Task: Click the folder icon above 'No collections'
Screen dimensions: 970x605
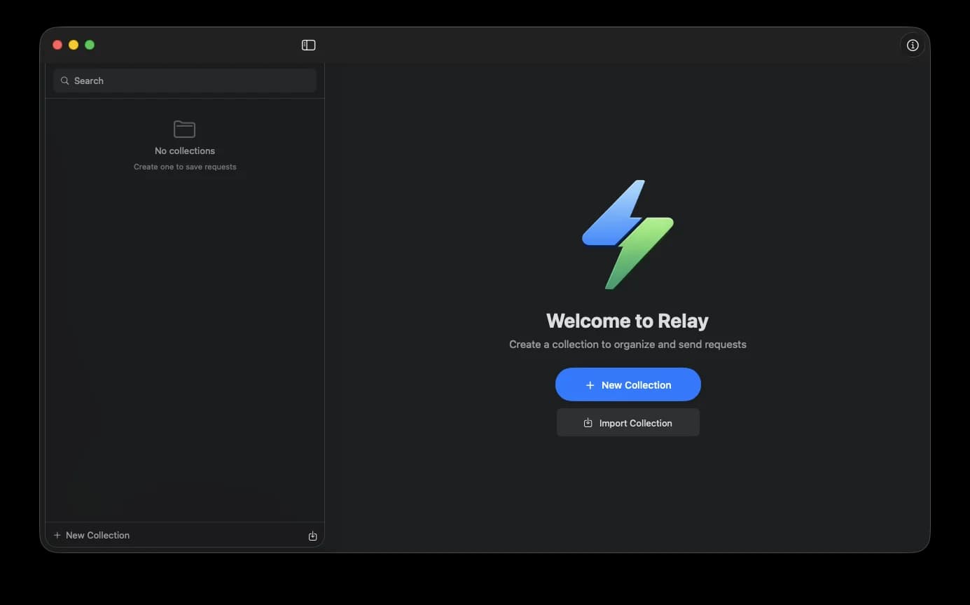Action: click(184, 129)
